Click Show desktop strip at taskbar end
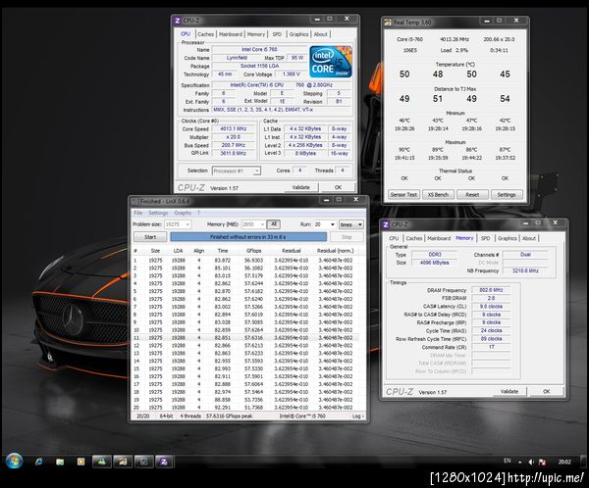Viewport: 589px width, 488px height. click(584, 462)
